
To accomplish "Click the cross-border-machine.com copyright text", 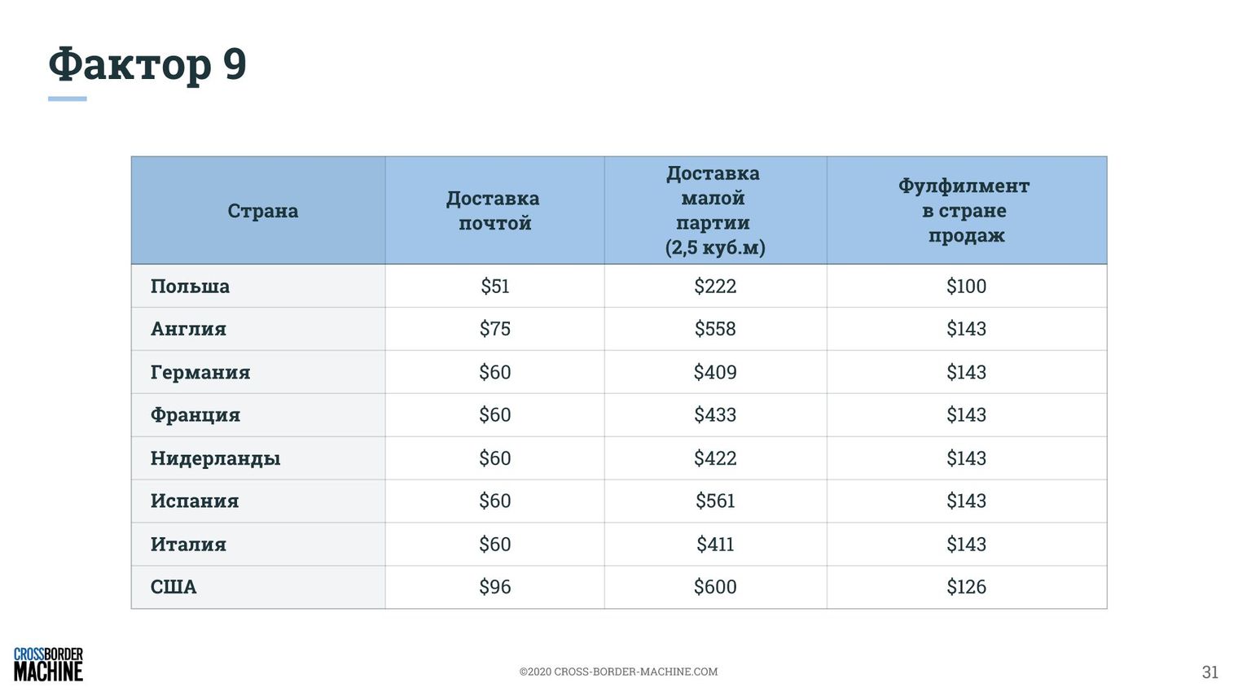I will coord(618,672).
